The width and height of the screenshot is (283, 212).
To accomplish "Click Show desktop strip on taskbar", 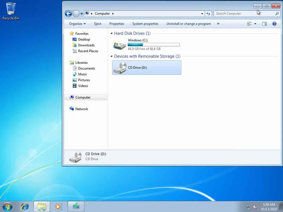I will [281, 206].
